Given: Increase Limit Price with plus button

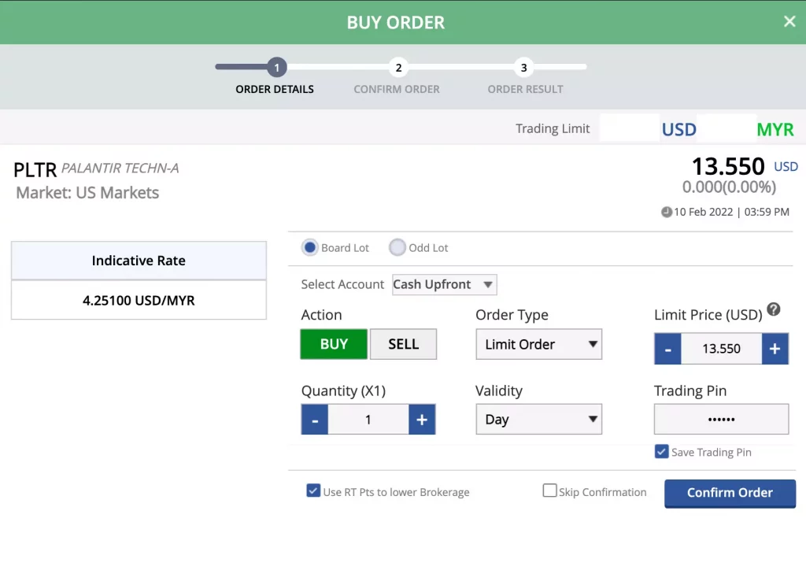Looking at the screenshot, I should tap(775, 349).
